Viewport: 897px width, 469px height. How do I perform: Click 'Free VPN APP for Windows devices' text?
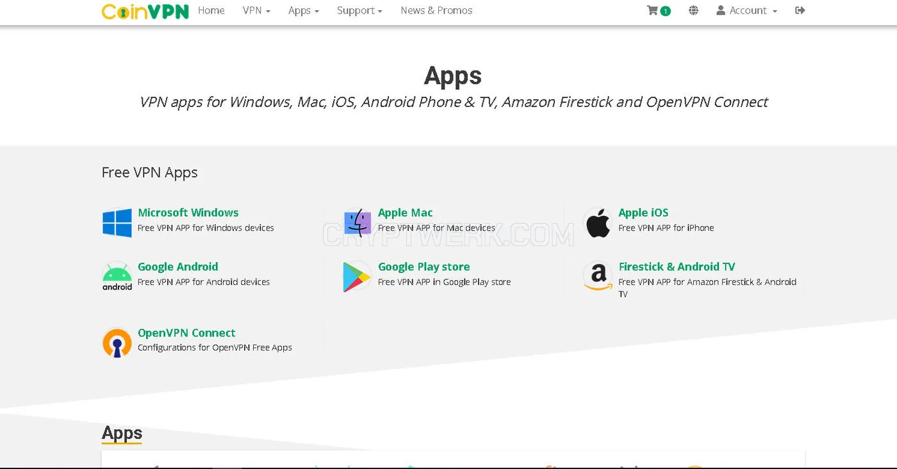click(x=206, y=228)
